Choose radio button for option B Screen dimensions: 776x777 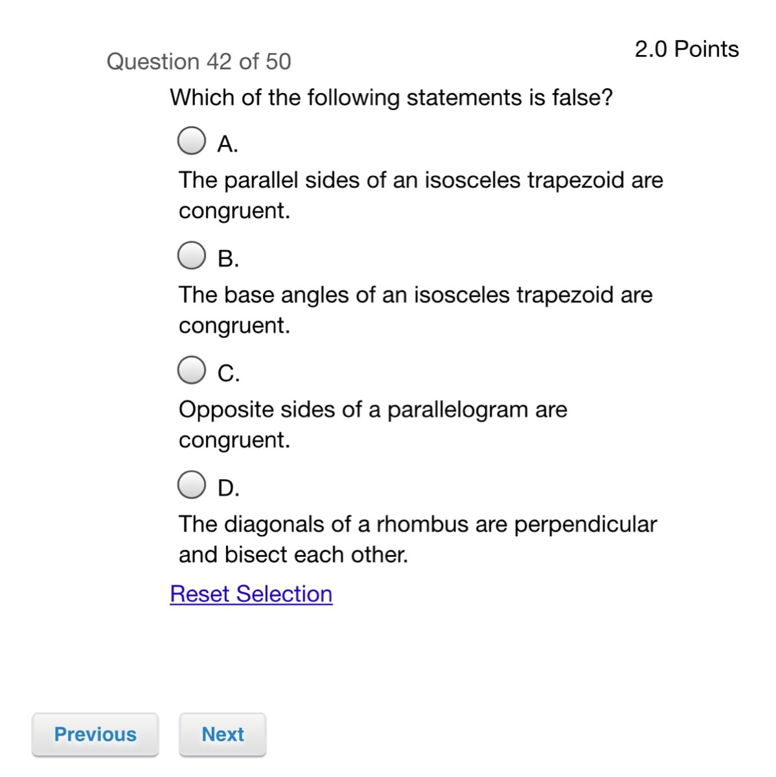coord(192,255)
